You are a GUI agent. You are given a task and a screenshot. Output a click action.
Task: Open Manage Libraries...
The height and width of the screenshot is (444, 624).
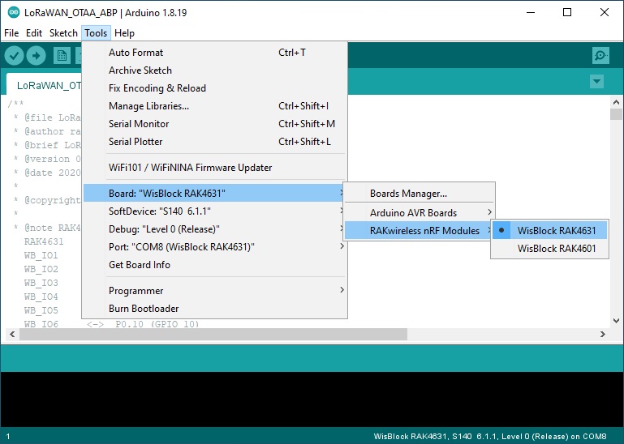215,106
